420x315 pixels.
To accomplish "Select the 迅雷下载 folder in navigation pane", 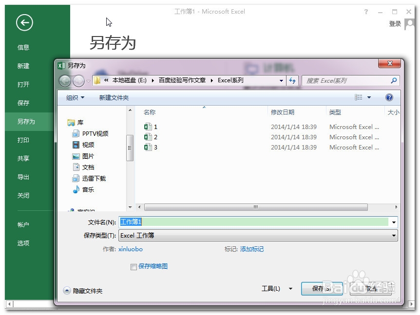I will pyautogui.click(x=92, y=178).
